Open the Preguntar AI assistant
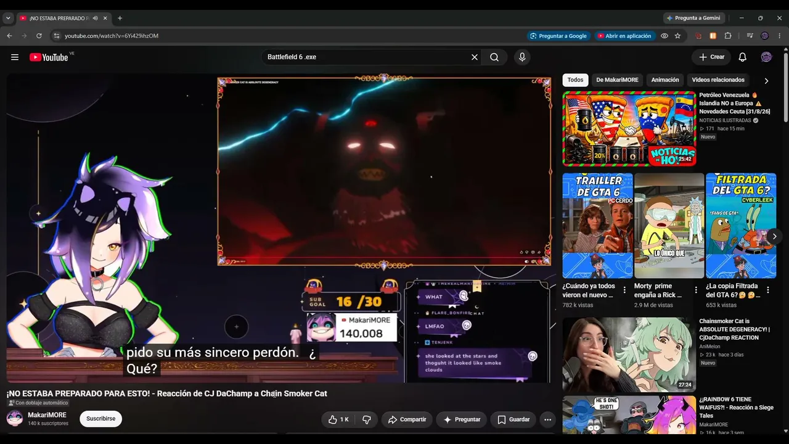 pyautogui.click(x=461, y=419)
